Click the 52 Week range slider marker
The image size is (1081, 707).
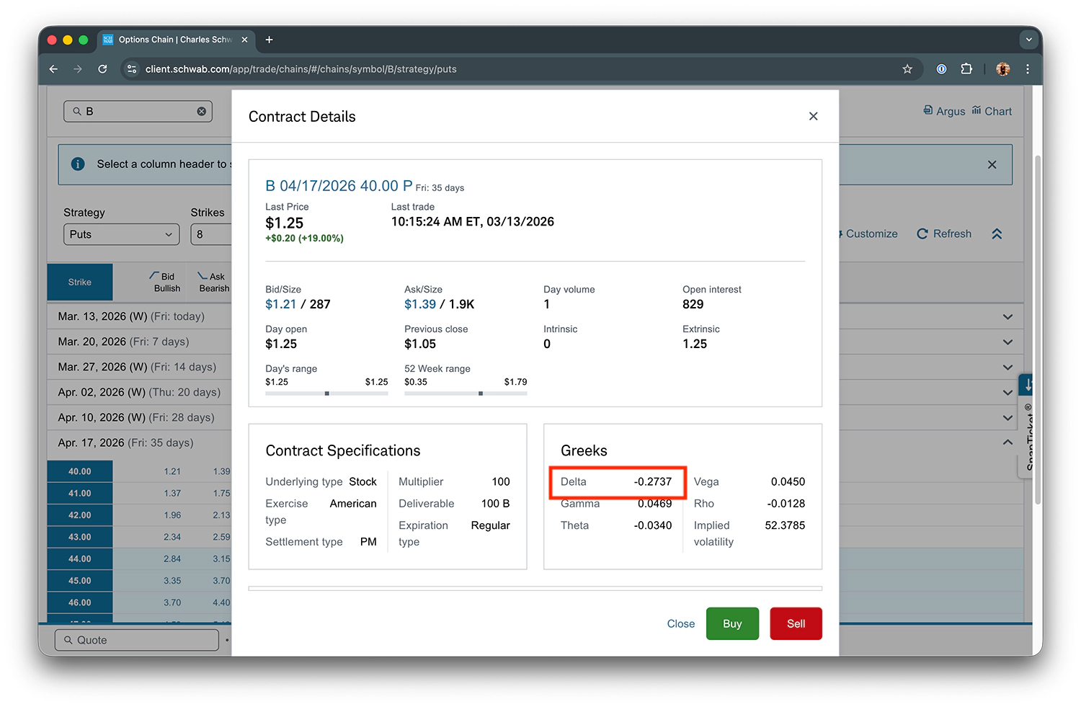click(x=481, y=393)
